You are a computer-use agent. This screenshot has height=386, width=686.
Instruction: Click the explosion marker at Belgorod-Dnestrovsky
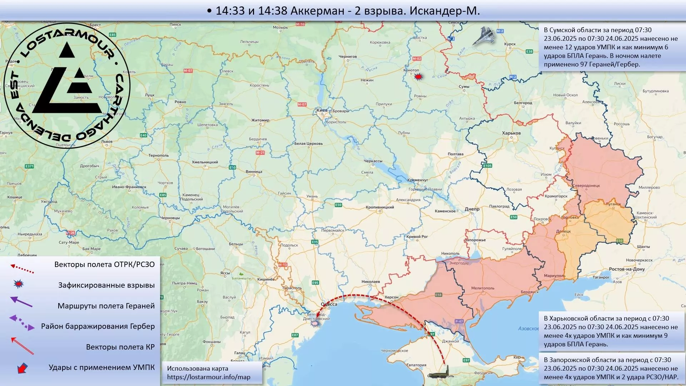315,323
